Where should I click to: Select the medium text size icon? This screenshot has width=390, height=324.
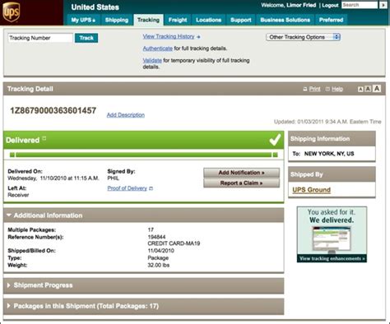click(x=368, y=89)
